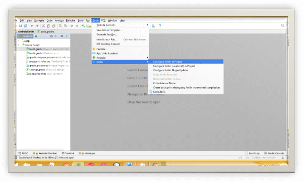Open the project panel settings gear

(x=62, y=36)
